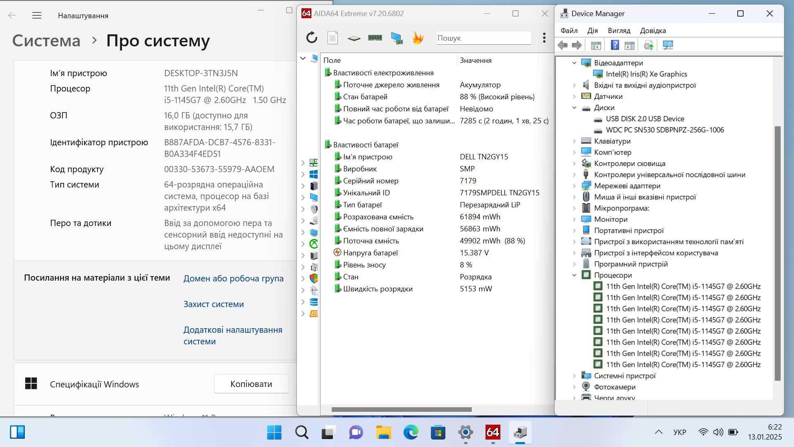Screen dimensions: 794x447
Task: Select the Монітори category
Action: (610, 219)
